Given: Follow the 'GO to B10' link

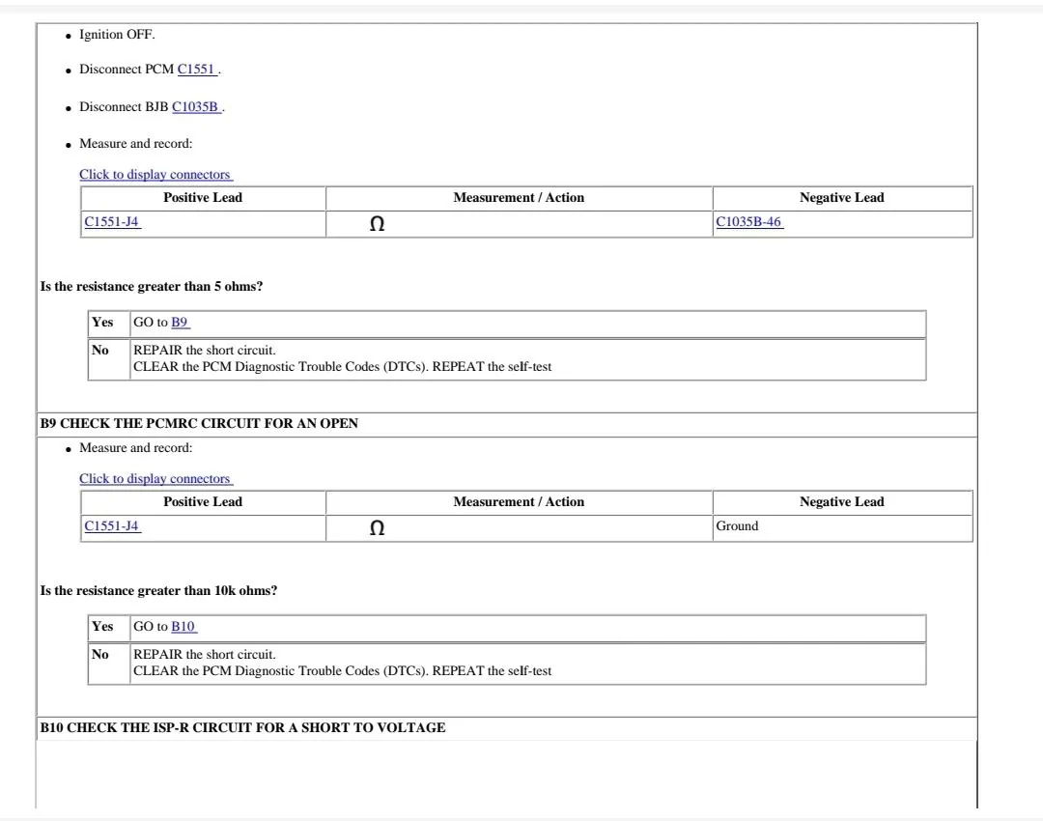Looking at the screenshot, I should tap(183, 627).
